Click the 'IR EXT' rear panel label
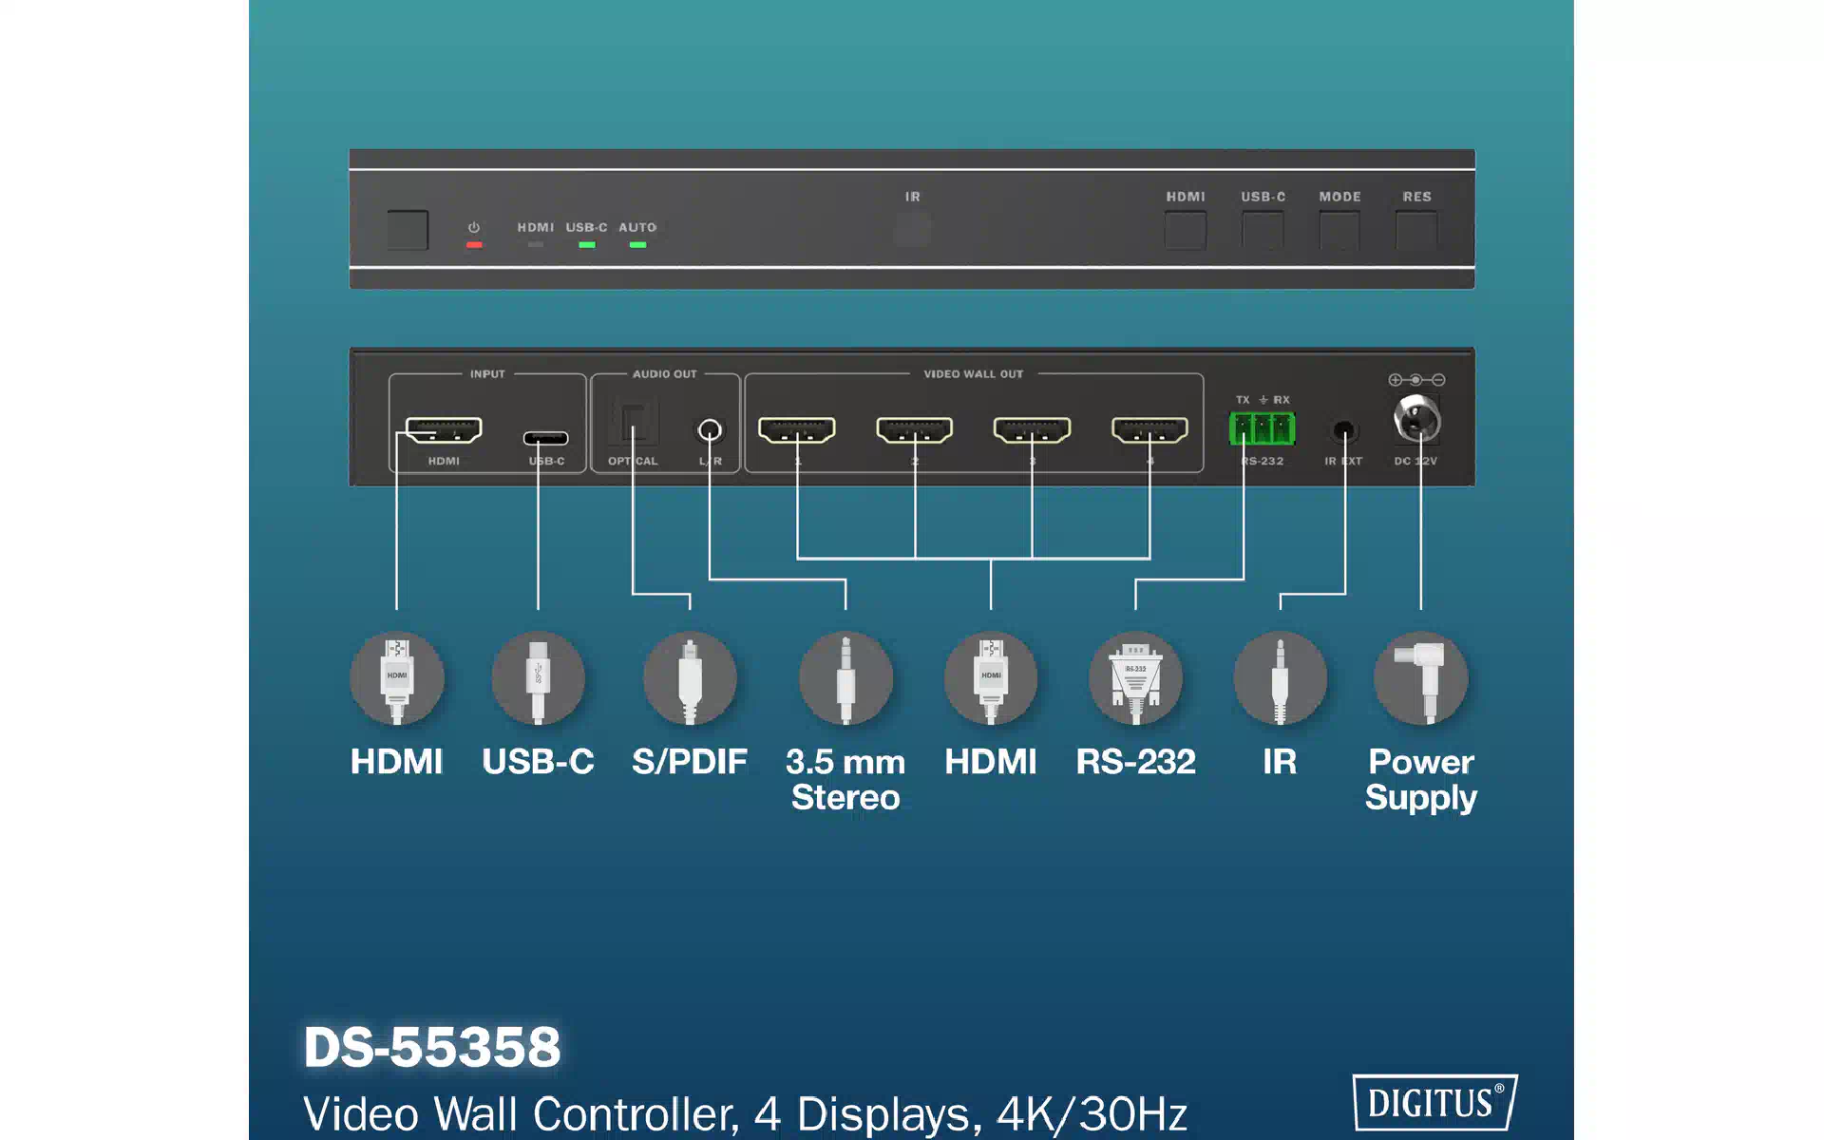Viewport: 1824px width, 1140px height. (x=1343, y=461)
